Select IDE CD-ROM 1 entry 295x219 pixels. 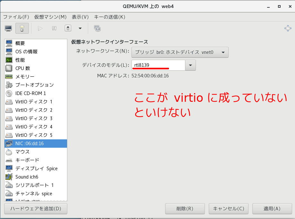[36, 93]
